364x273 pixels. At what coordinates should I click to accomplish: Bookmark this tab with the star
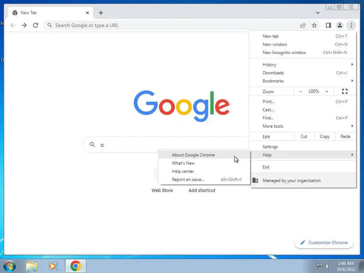point(314,25)
